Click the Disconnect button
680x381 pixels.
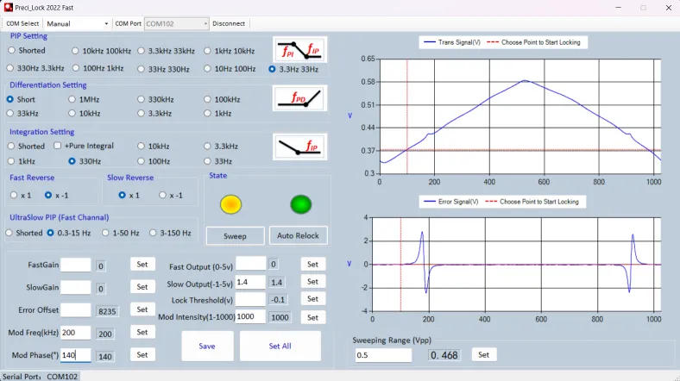229,23
